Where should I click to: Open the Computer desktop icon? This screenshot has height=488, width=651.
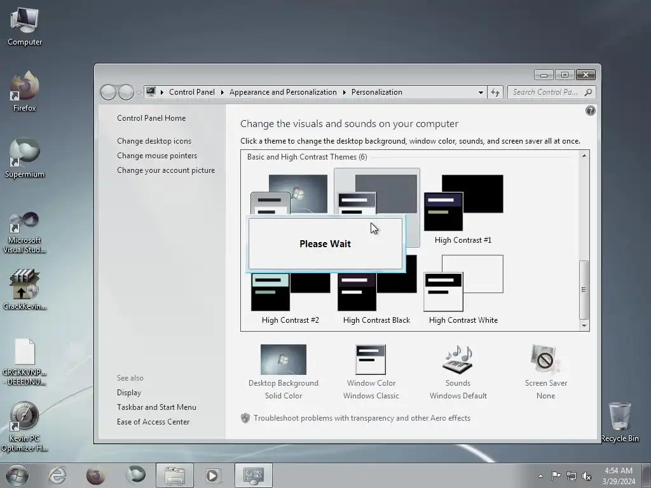(x=25, y=26)
